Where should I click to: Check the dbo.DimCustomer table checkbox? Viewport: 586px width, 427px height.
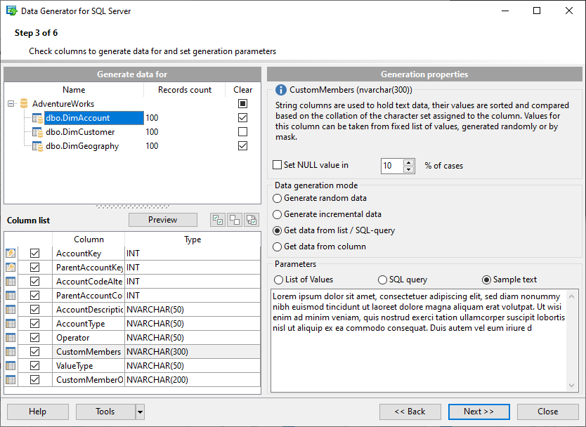242,131
